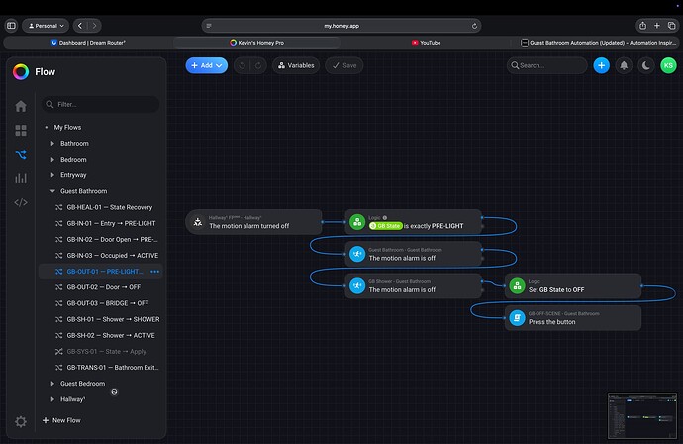Expand the Bedroom folder
Screen dimensions: 683x444
click(x=52, y=160)
